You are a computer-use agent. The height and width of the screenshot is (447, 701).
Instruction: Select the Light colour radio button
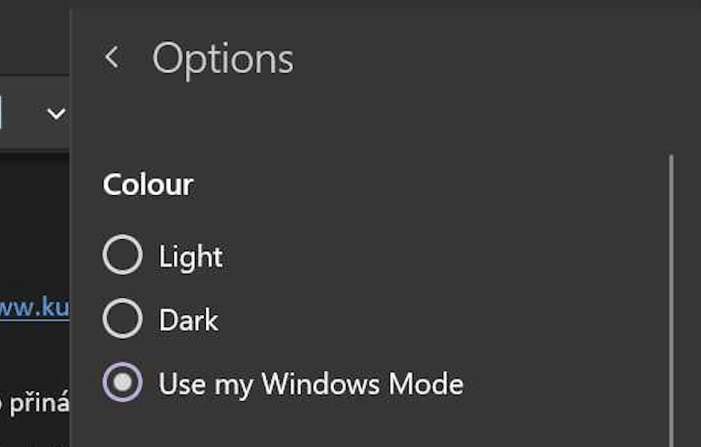point(123,256)
